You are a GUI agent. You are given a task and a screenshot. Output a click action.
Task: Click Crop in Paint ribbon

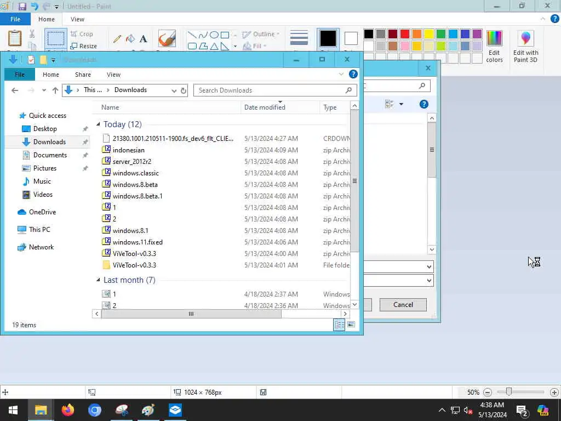click(82, 34)
